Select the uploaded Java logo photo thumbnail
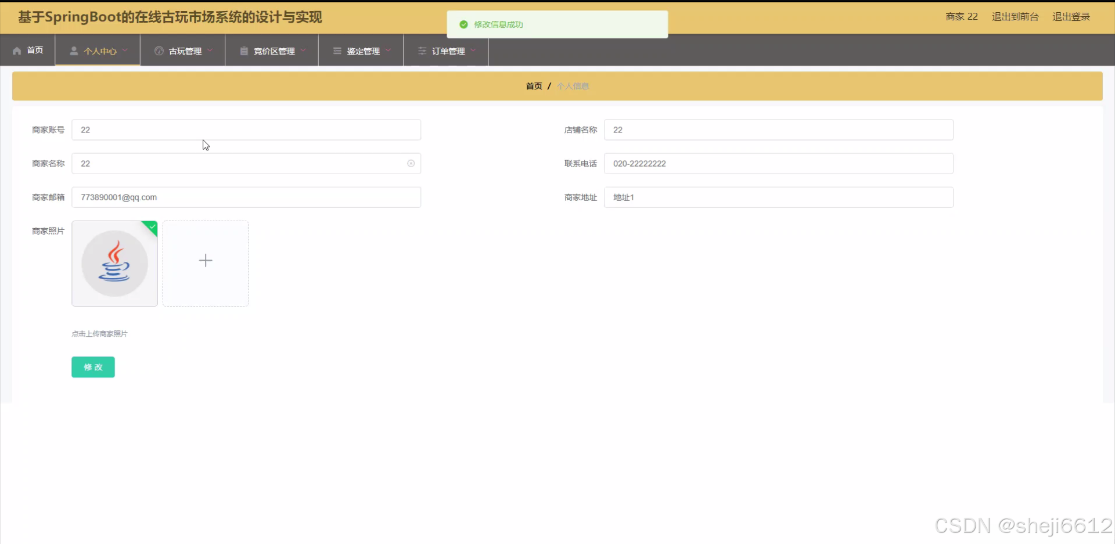The image size is (1115, 544). click(x=114, y=263)
